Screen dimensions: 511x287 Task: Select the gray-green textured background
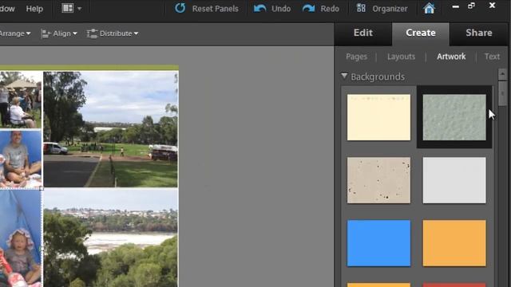454,117
